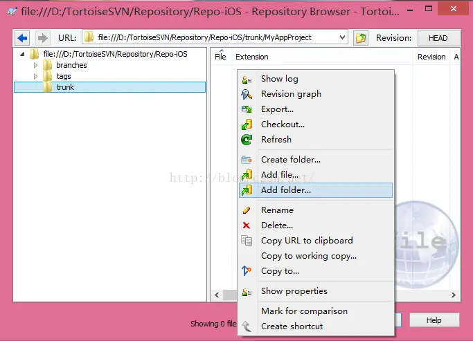Click the Revision graph icon
The width and height of the screenshot is (473, 341).
pyautogui.click(x=247, y=94)
